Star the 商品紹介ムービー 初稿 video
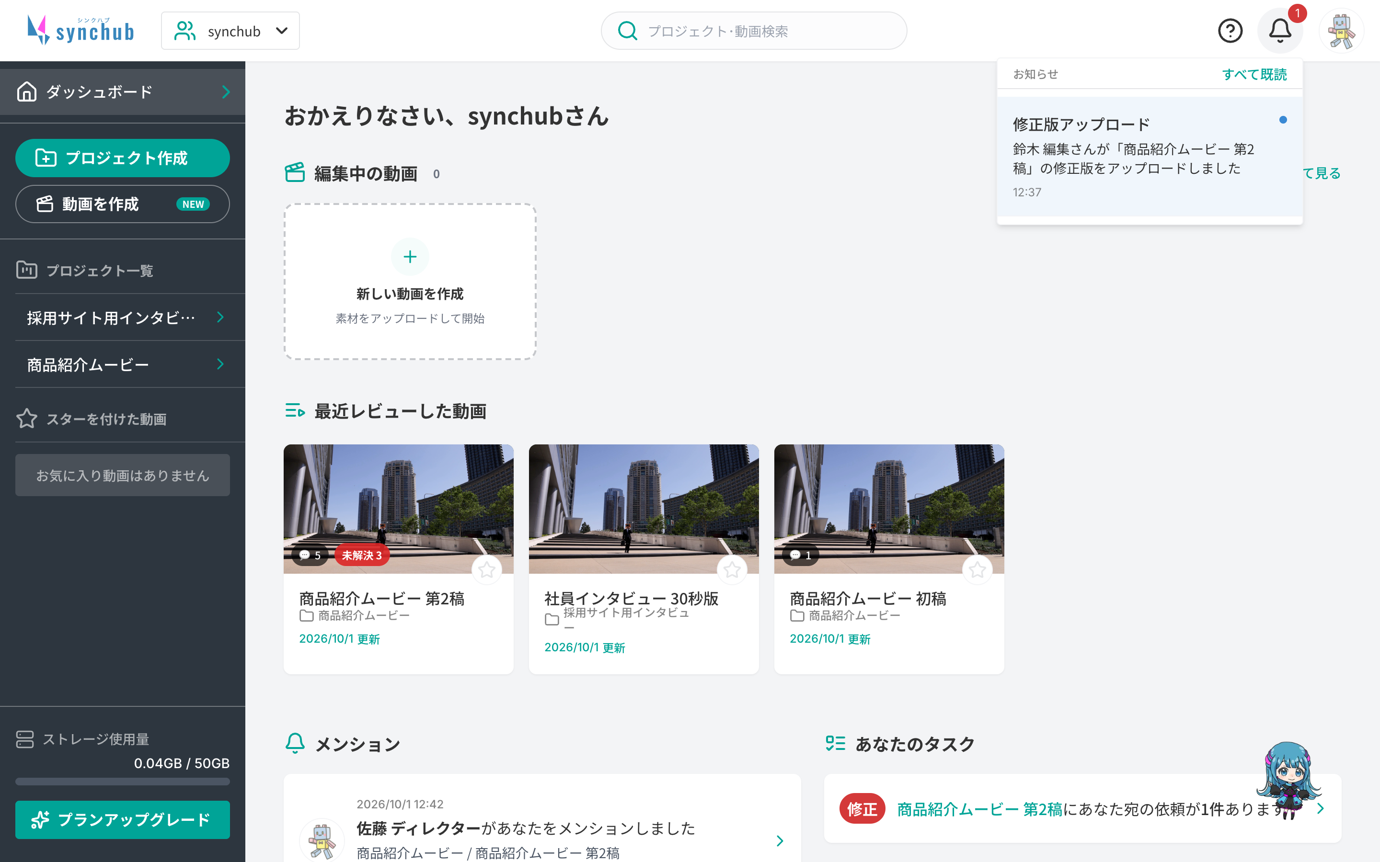 [x=977, y=569]
